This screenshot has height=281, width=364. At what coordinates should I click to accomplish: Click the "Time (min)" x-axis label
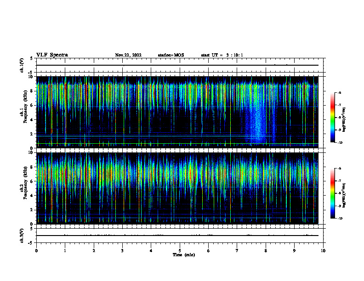tap(184, 255)
